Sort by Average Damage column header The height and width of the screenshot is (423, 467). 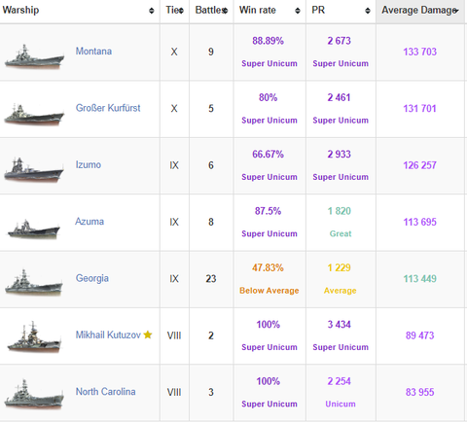pyautogui.click(x=420, y=11)
